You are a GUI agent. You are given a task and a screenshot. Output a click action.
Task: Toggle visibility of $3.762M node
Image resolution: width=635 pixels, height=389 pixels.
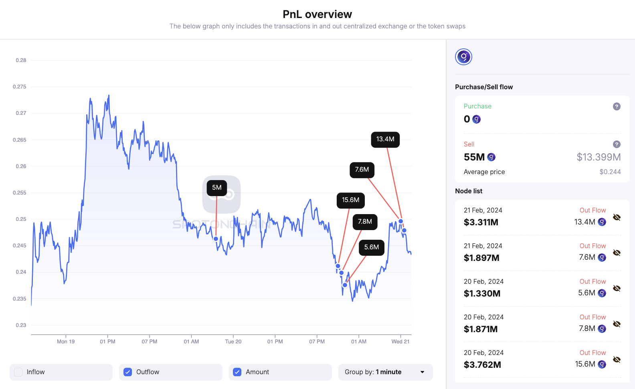point(617,360)
